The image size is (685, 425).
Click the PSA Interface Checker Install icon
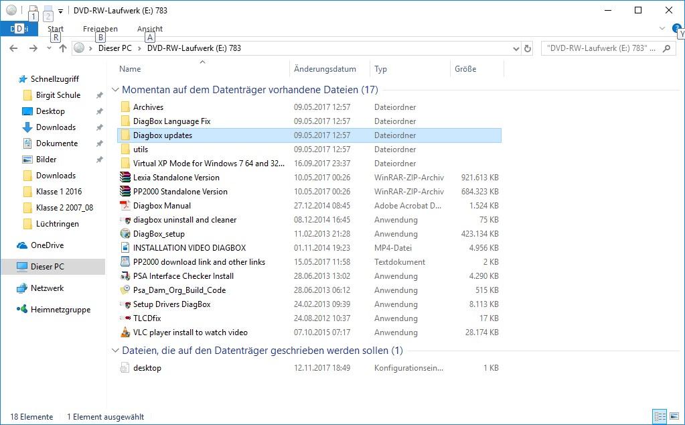tap(125, 276)
